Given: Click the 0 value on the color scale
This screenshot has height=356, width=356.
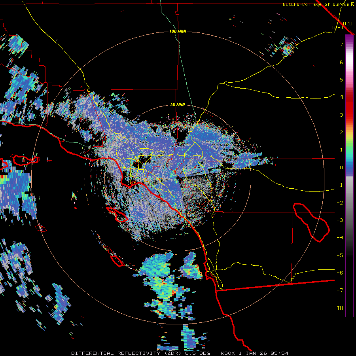Looking at the screenshot, I should tap(341, 168).
